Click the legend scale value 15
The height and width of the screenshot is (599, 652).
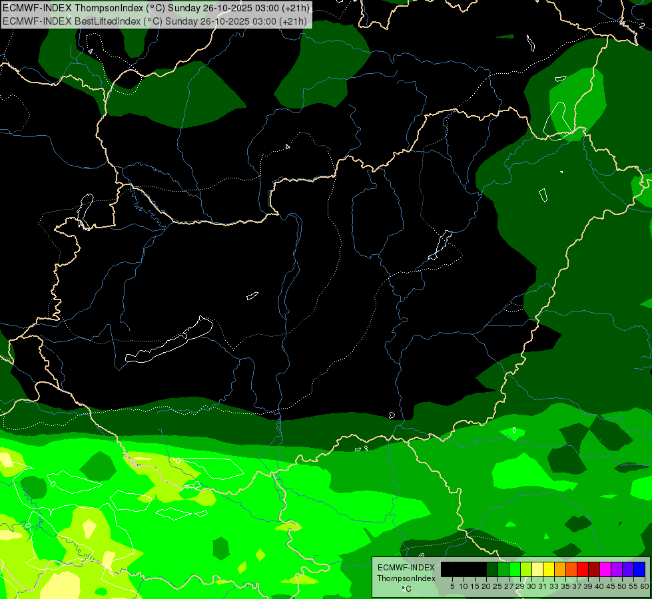tap(476, 586)
